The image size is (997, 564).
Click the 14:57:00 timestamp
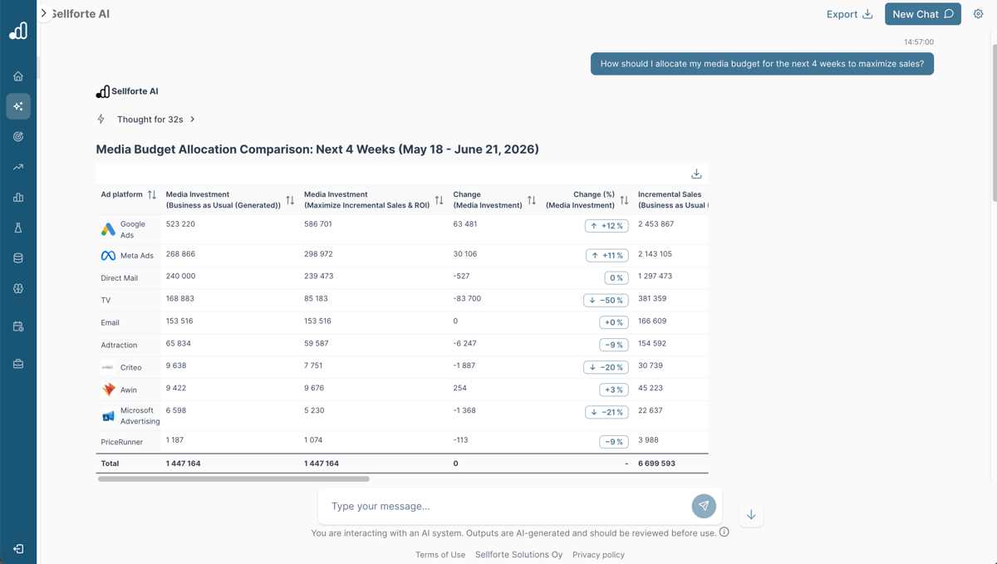[x=919, y=42]
